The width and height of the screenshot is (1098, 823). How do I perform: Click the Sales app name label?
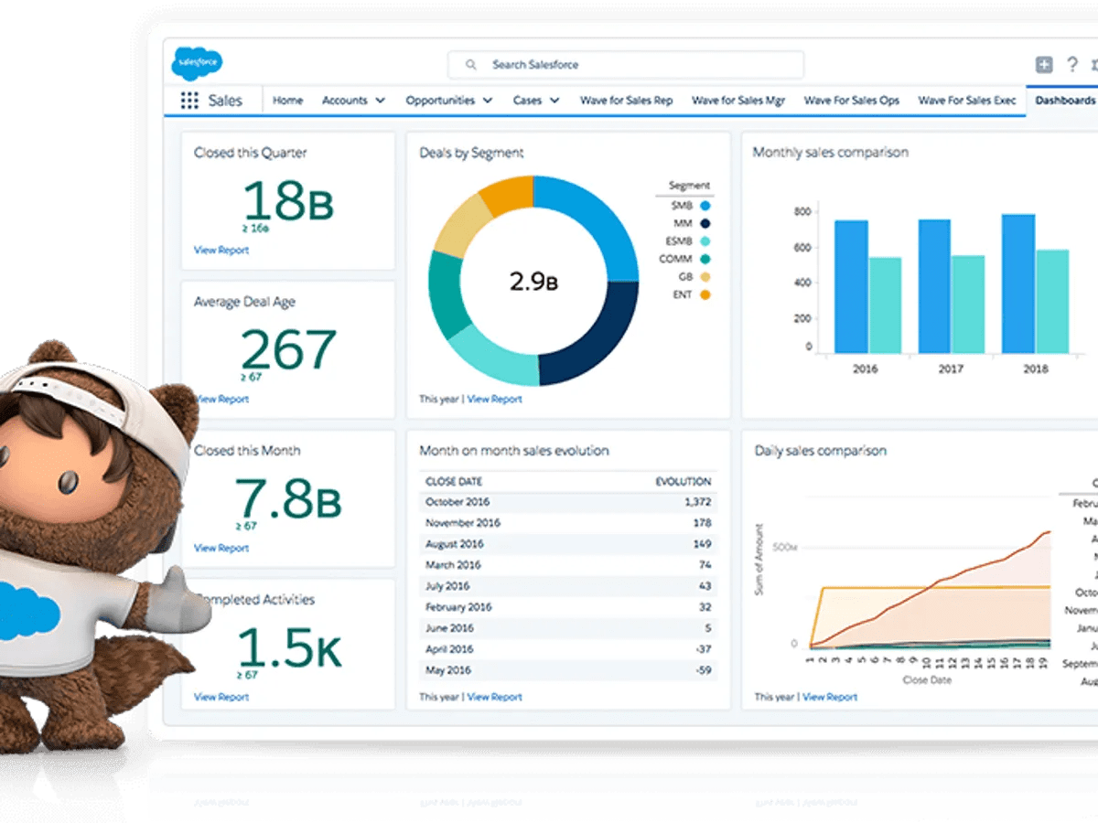click(x=225, y=101)
